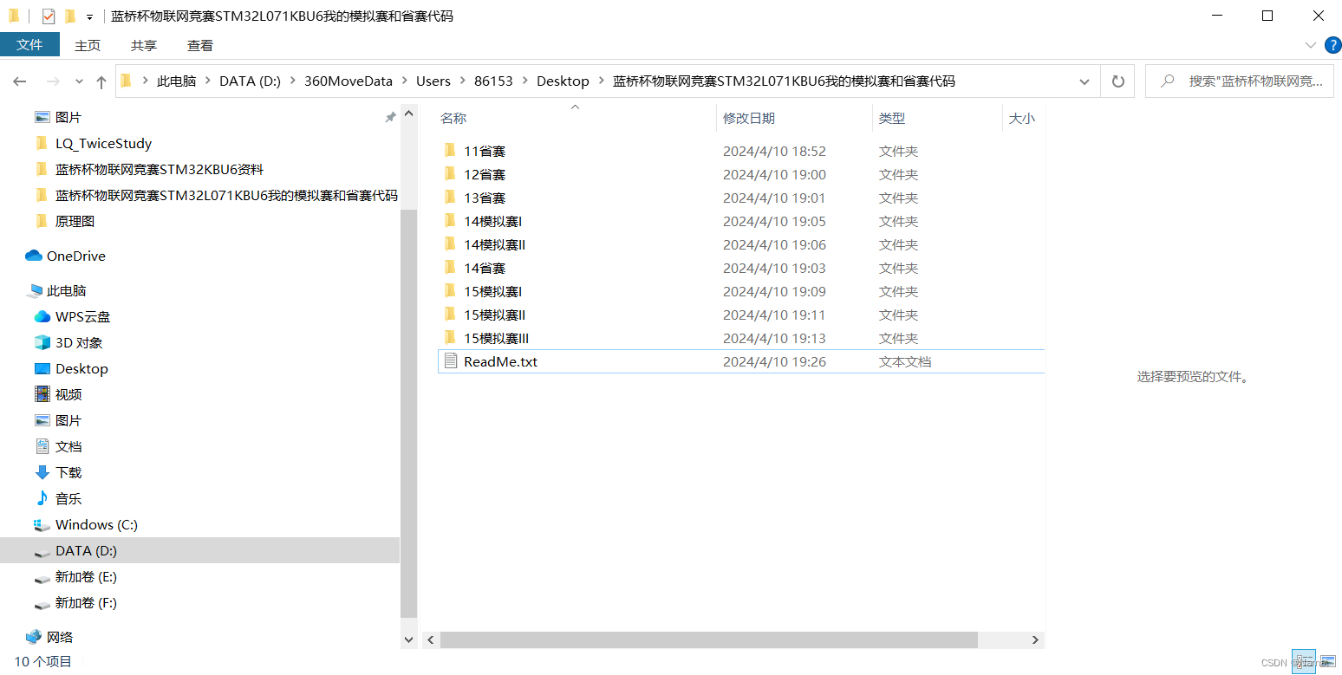This screenshot has height=675, width=1342.
Task: Open 3D 对象 in the navigation pane
Action: pos(79,342)
